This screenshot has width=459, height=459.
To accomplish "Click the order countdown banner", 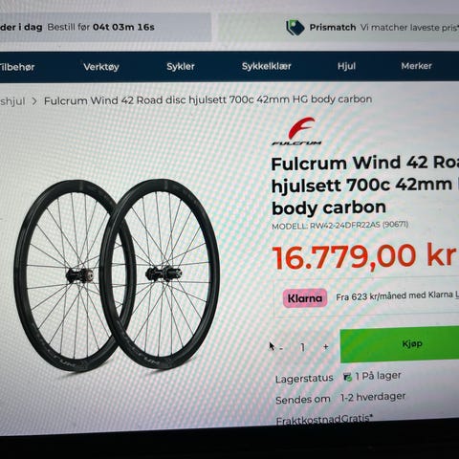I will click(x=105, y=28).
